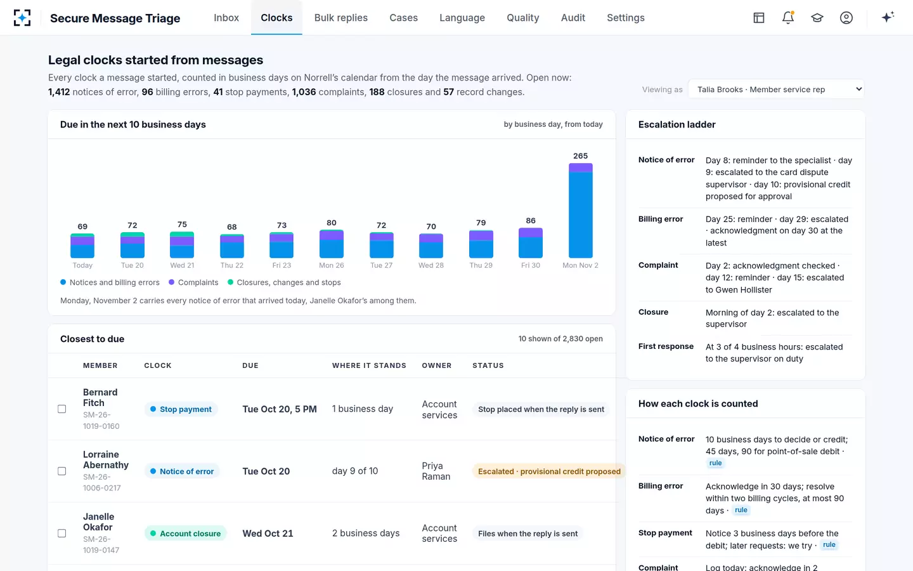Select checkbox for Janelle Okafor row
The height and width of the screenshot is (571, 913).
(x=62, y=534)
